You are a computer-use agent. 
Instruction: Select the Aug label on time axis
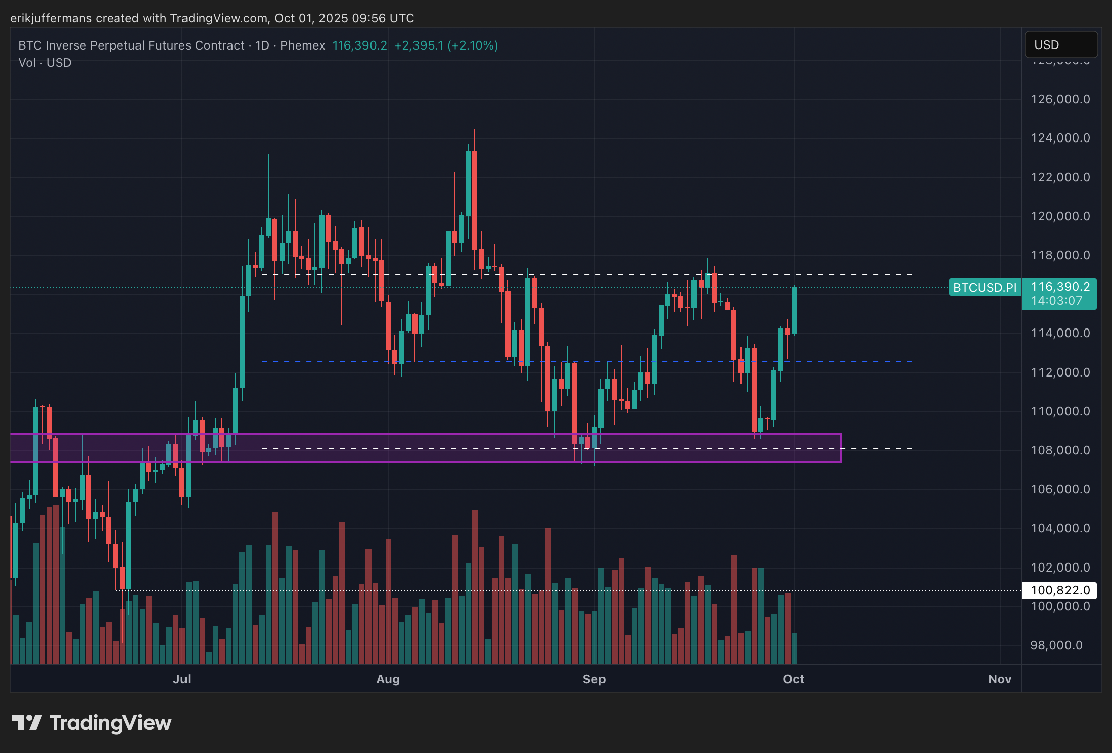click(x=388, y=679)
